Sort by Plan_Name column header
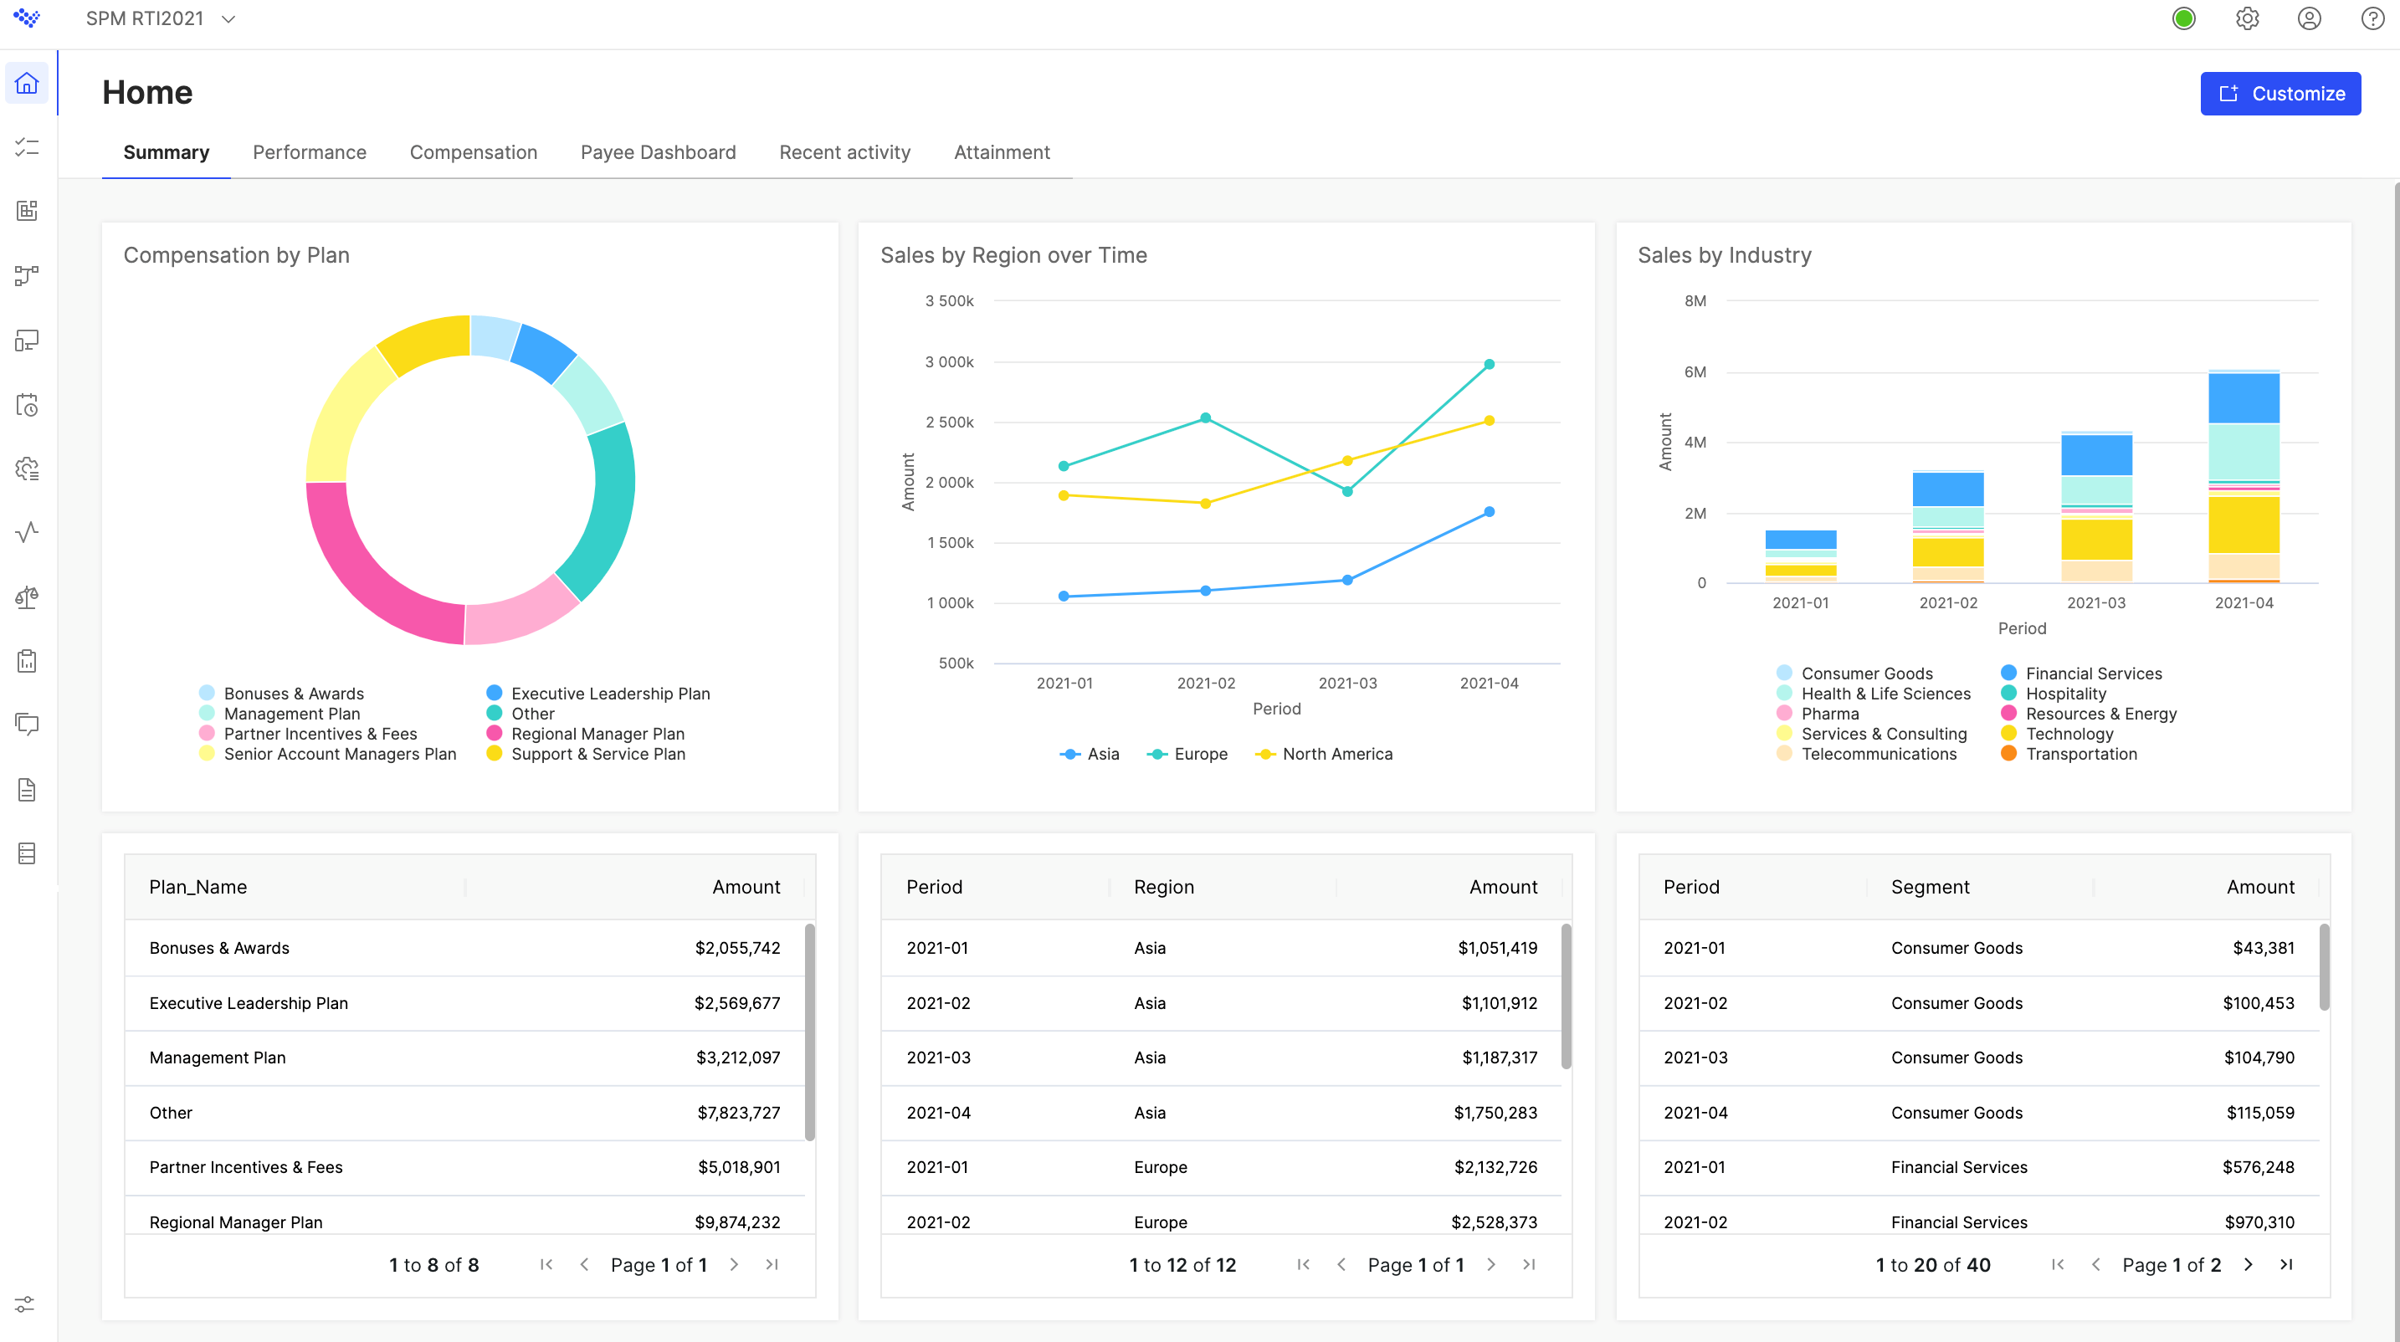Viewport: 2400px width, 1342px height. [198, 888]
